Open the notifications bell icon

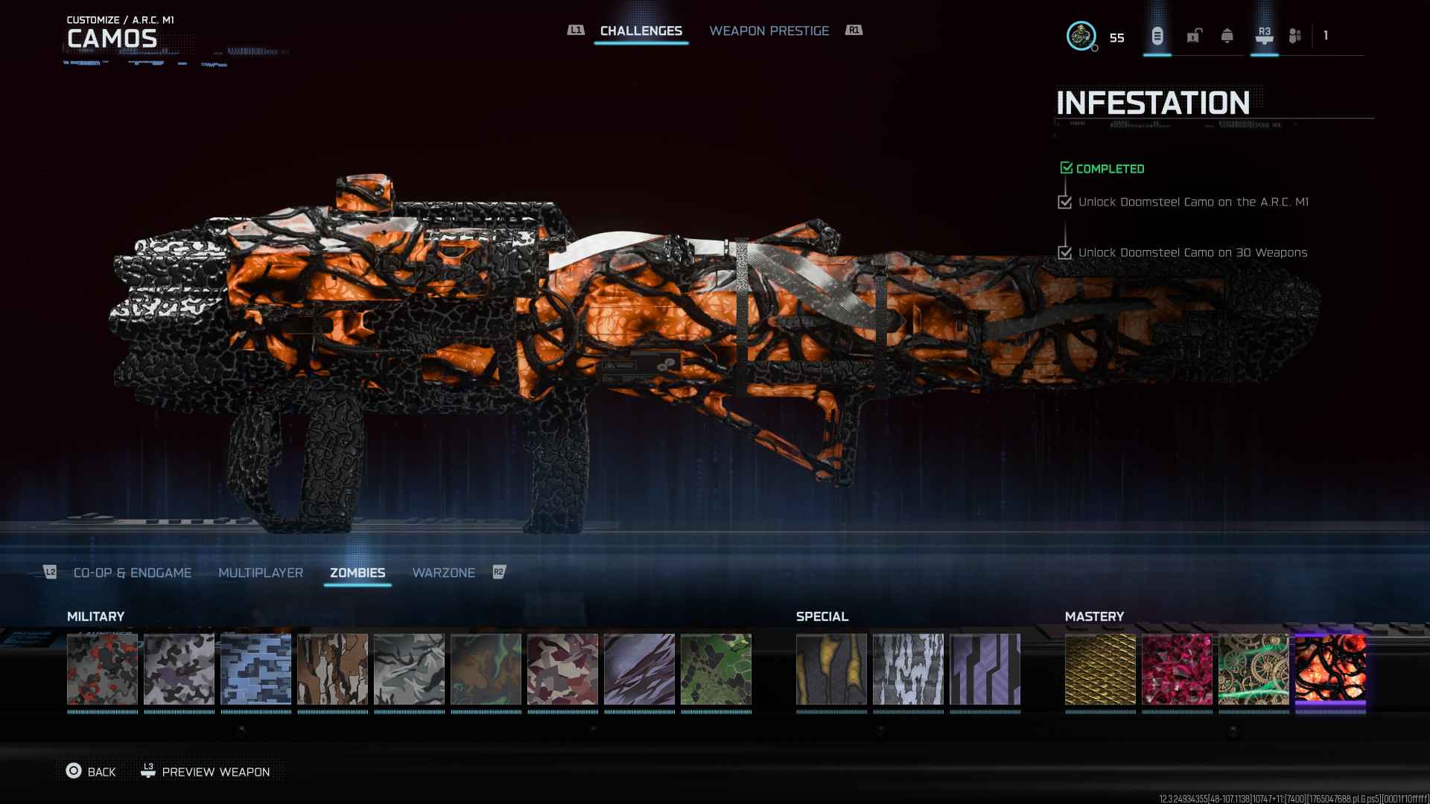1227,36
